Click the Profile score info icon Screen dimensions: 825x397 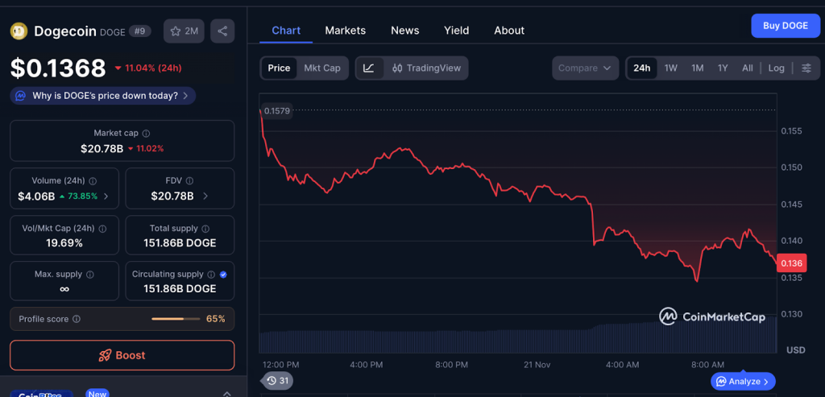tap(77, 319)
